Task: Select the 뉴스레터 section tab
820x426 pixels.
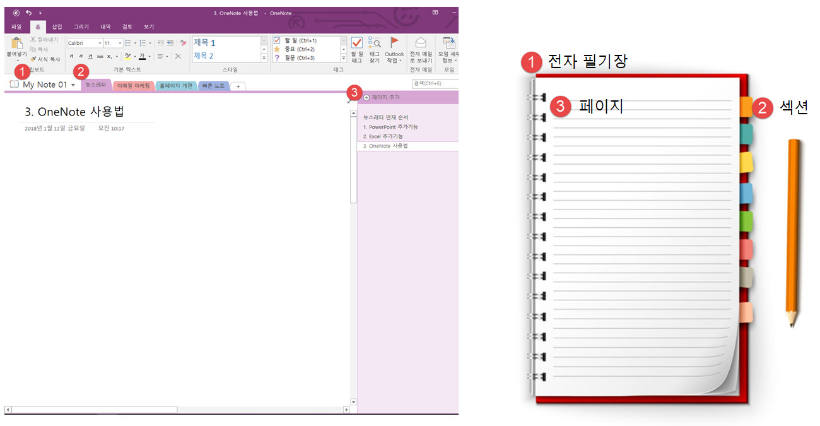Action: click(x=96, y=84)
